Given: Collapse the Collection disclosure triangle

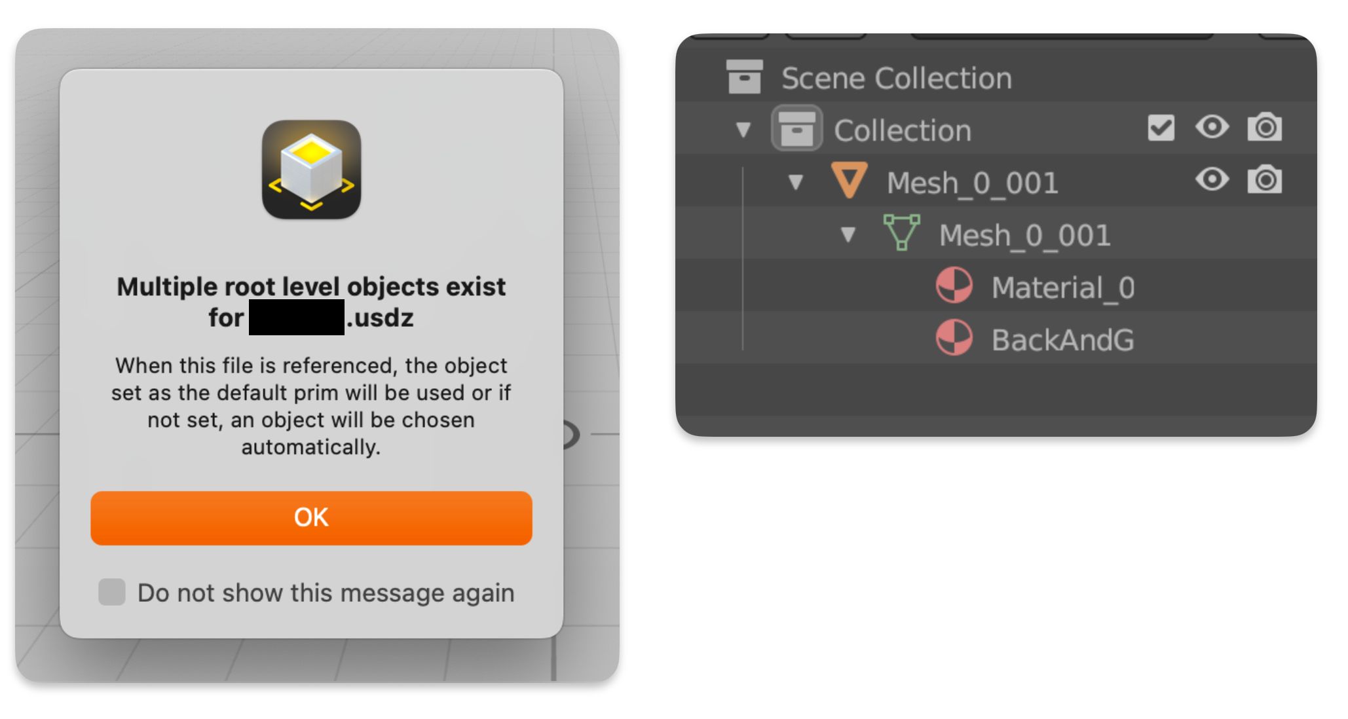Looking at the screenshot, I should tap(743, 130).
